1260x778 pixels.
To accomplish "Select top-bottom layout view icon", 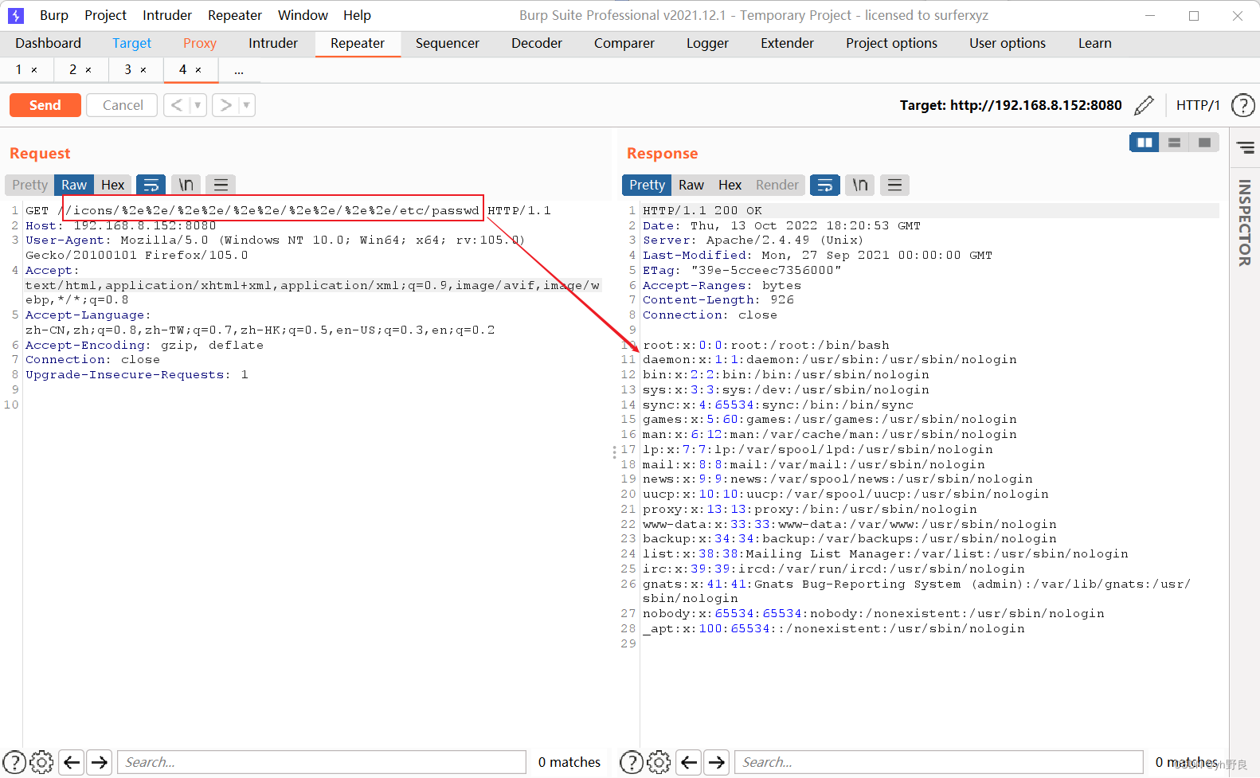I will pos(1174,143).
